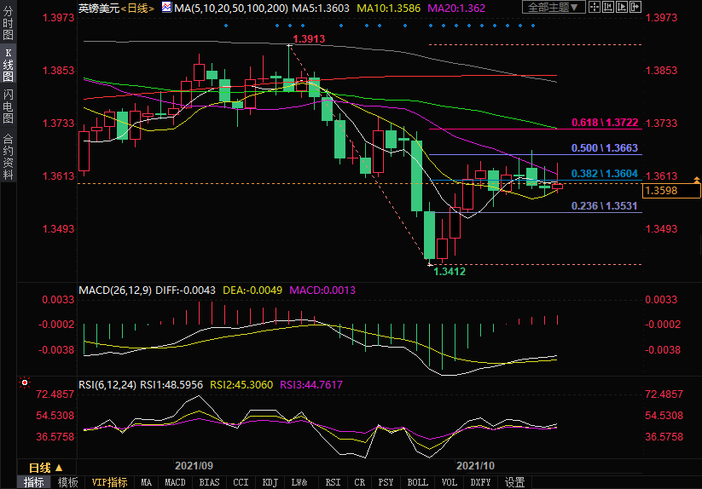The width and height of the screenshot is (702, 489).
Task: Click first toolbar icon after theme dropdown
Action: (595, 8)
